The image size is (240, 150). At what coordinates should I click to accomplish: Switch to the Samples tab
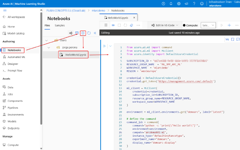[x=60, y=25]
